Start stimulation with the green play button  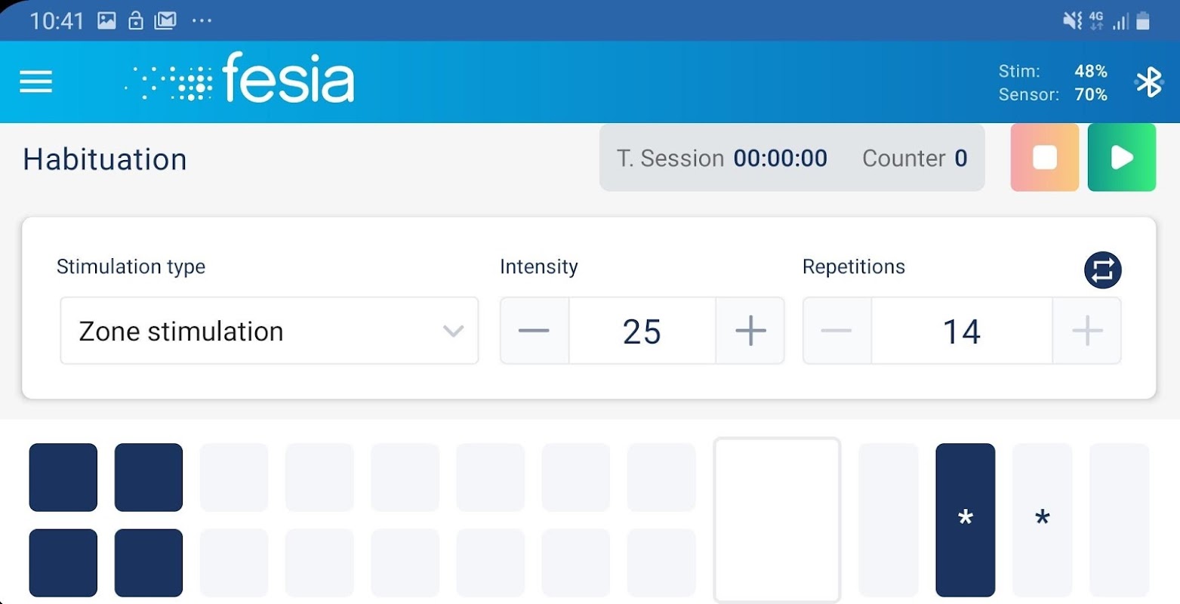click(1121, 158)
